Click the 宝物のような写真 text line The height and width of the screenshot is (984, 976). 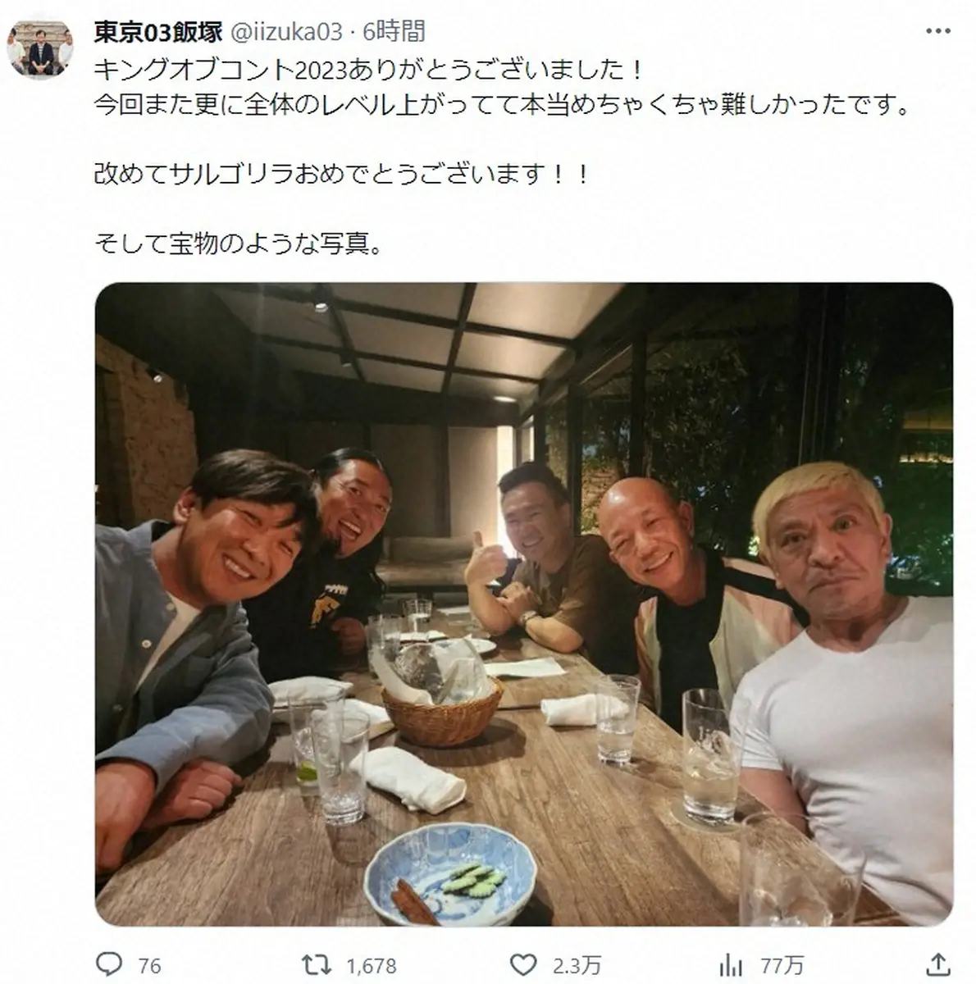point(239,244)
